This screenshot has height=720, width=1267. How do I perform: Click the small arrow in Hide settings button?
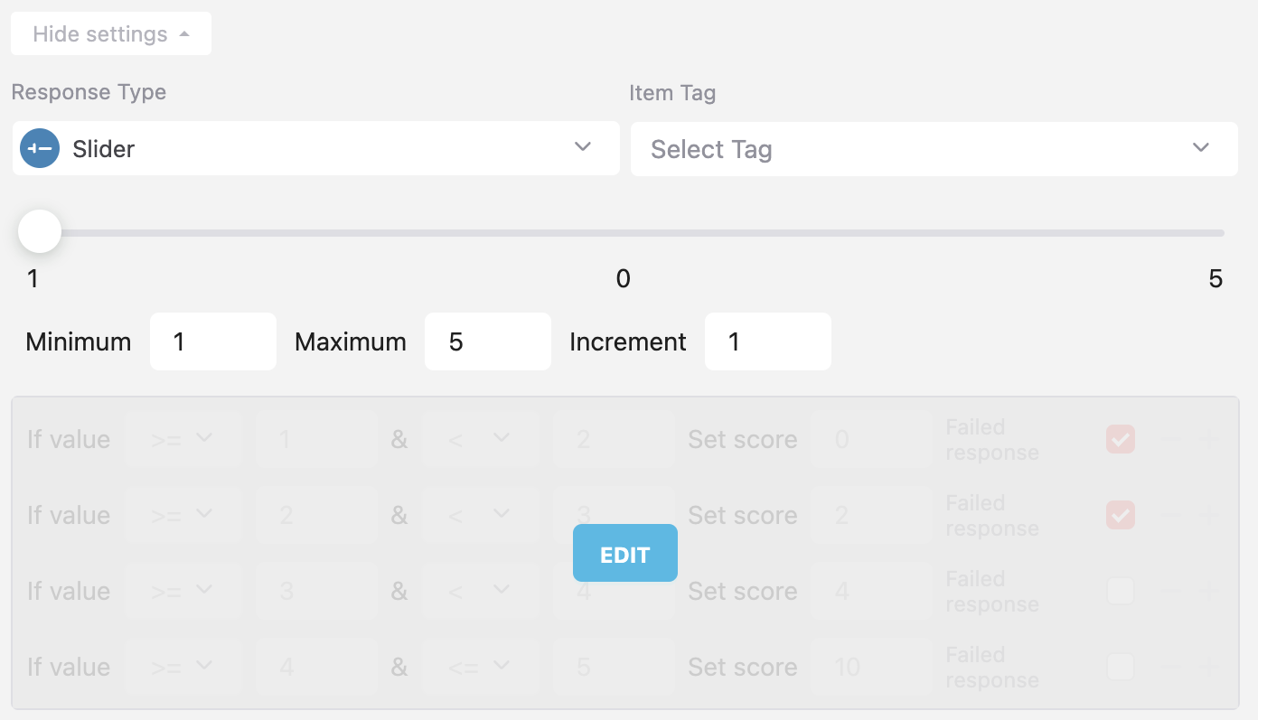coord(184,34)
